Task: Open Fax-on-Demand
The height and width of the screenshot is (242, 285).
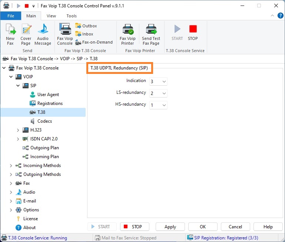Action: 94,42
